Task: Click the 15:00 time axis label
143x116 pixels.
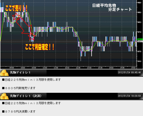Action: point(133,68)
